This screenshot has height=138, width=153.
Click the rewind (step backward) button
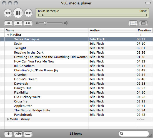[8, 13]
